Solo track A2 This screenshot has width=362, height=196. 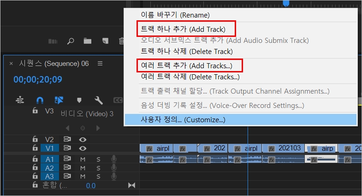click(x=98, y=168)
